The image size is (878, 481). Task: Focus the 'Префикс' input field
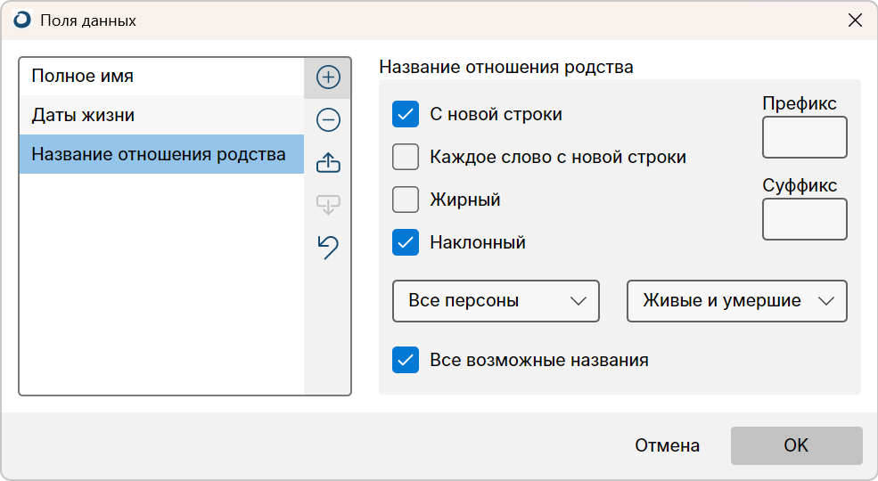(x=805, y=137)
